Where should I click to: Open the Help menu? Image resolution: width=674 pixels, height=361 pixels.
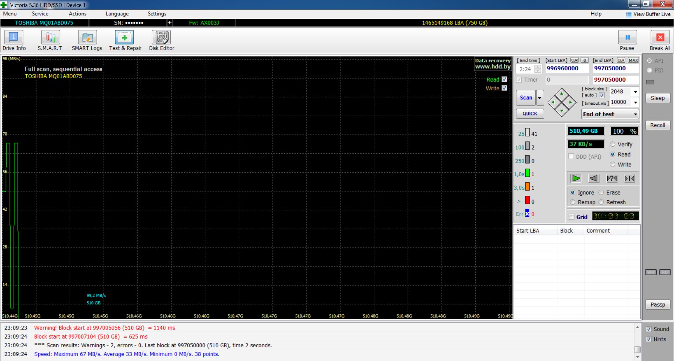click(596, 14)
